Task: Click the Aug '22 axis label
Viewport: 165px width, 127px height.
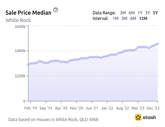Action: (122, 108)
